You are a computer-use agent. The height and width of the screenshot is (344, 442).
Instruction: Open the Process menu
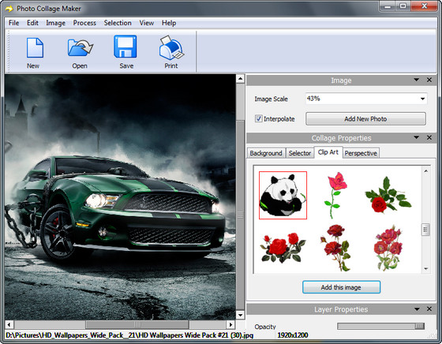(84, 23)
